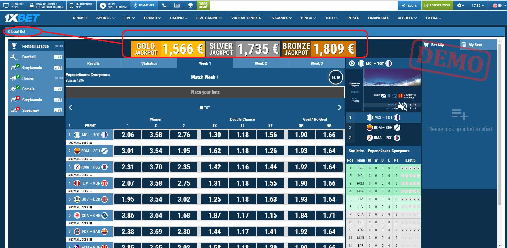Open Virtual Sports menu item
The image size is (507, 248).
pos(246,18)
